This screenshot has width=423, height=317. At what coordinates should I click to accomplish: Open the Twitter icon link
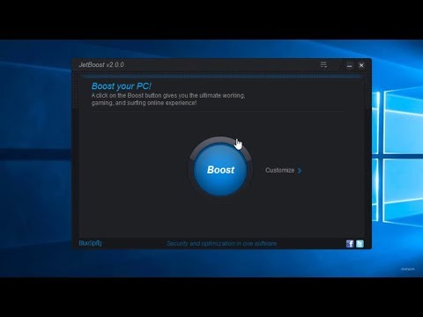pyautogui.click(x=360, y=244)
